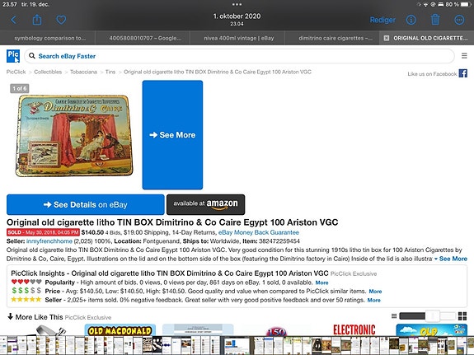
Task: Select current photo in bottom filmstrip
Action: click(237, 346)
